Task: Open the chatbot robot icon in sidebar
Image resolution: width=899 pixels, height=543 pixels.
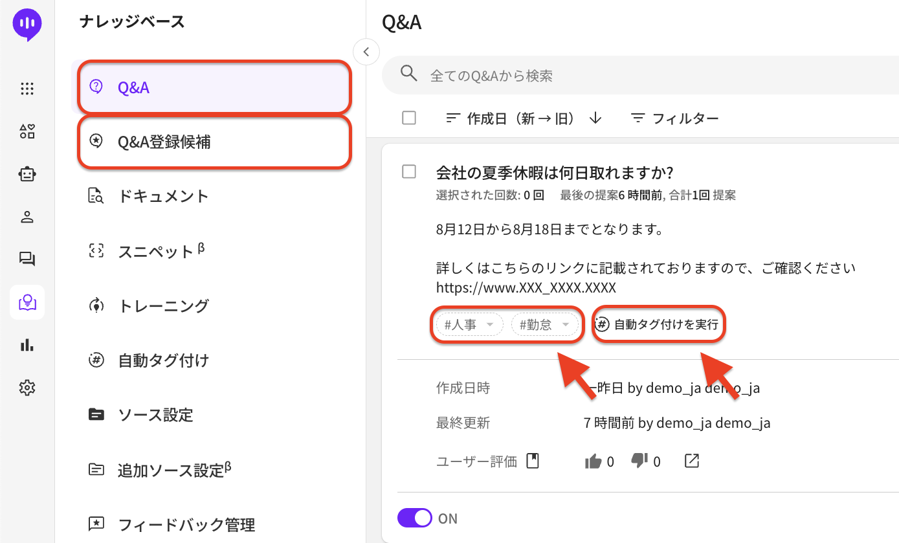Action: pos(27,174)
